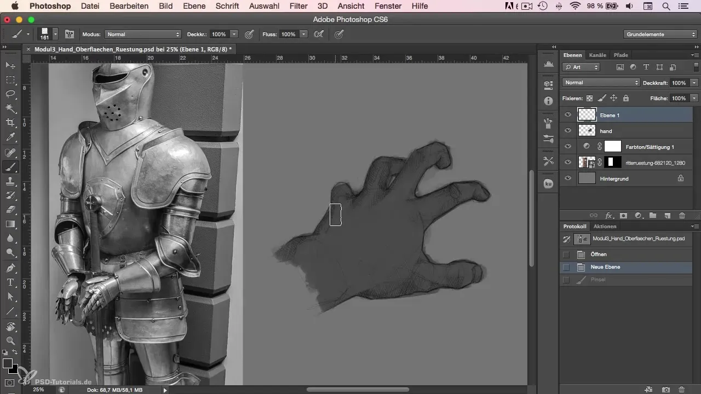Select the Type tool
This screenshot has height=394, width=701.
pyautogui.click(x=10, y=282)
